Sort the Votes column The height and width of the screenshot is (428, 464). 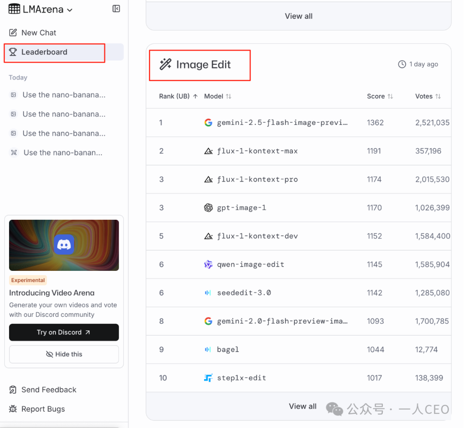[438, 96]
